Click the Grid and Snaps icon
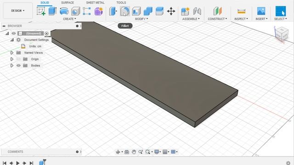Image resolution: width=294 pixels, height=165 pixels. pyautogui.click(x=165, y=152)
